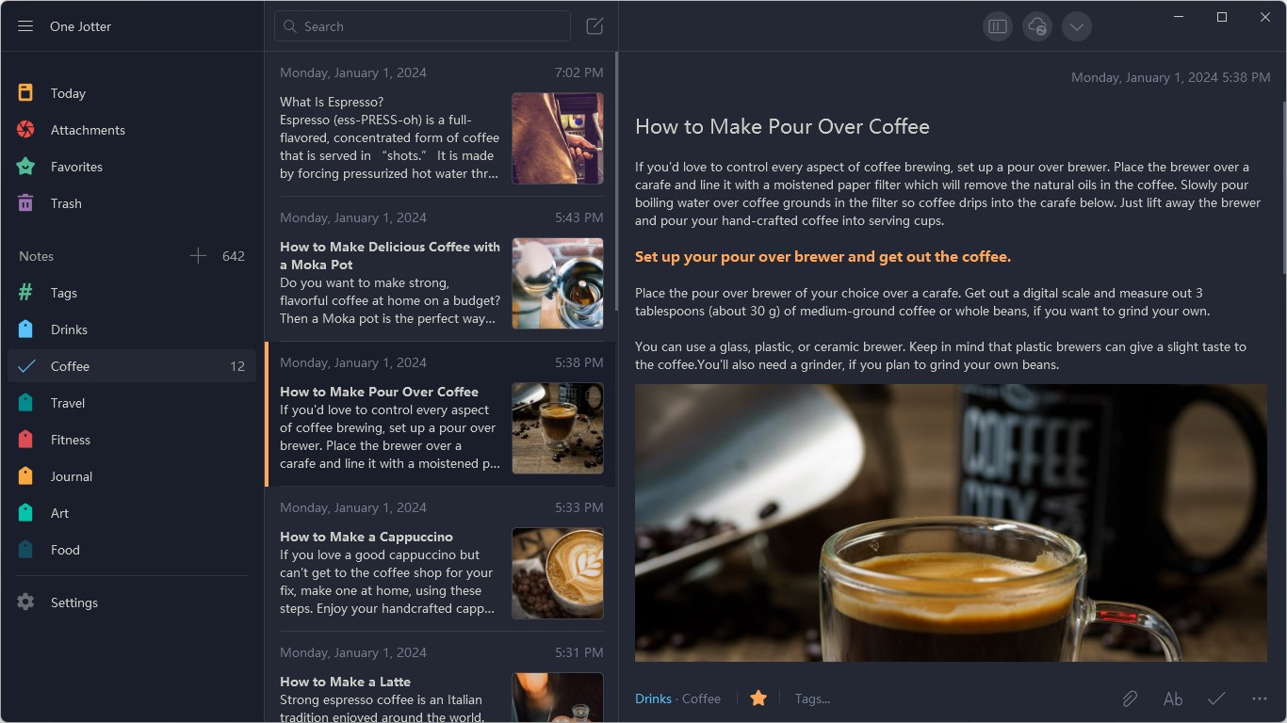The height and width of the screenshot is (723, 1287).
Task: Click the One Jotter app title
Action: (80, 26)
